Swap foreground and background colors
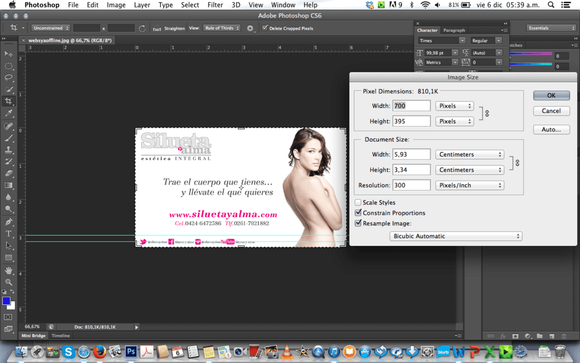The height and width of the screenshot is (363, 580). (12, 292)
